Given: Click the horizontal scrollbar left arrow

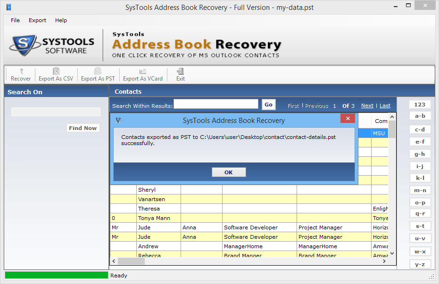Looking at the screenshot, I should click(x=114, y=261).
